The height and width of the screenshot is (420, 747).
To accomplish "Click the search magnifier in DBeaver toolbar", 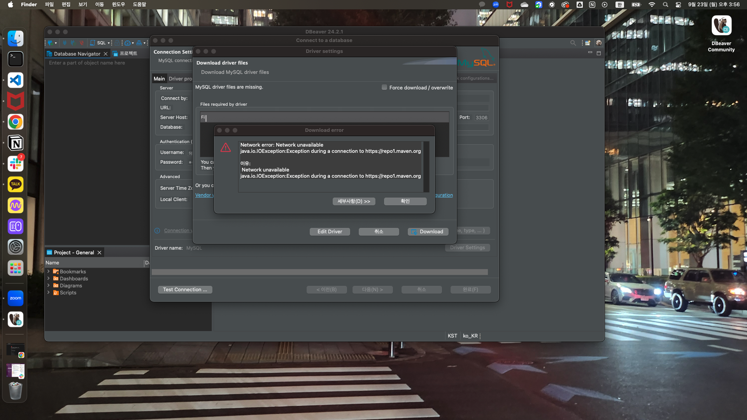I will (573, 43).
